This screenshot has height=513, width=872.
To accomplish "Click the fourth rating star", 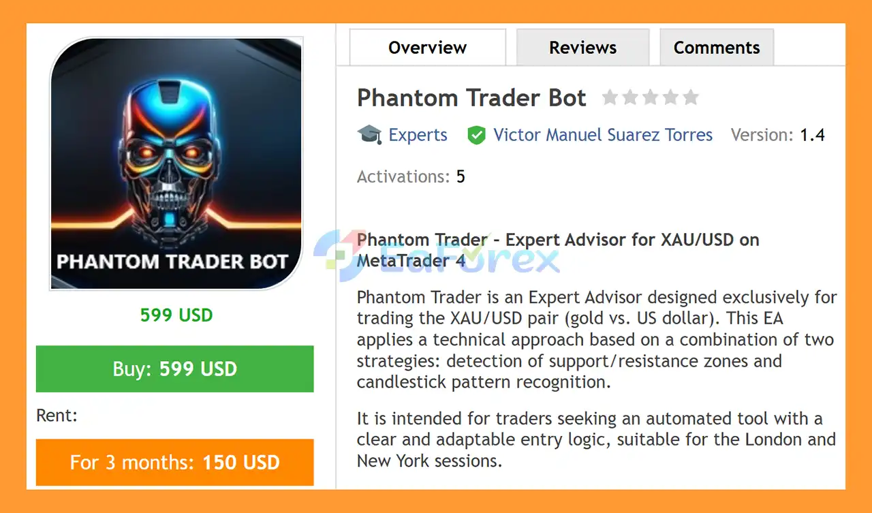I will [671, 98].
